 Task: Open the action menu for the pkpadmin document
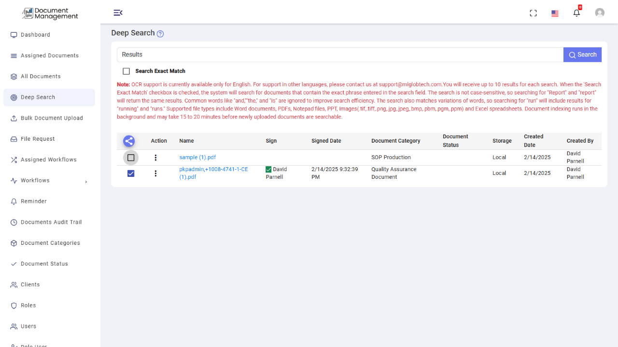pyautogui.click(x=155, y=173)
